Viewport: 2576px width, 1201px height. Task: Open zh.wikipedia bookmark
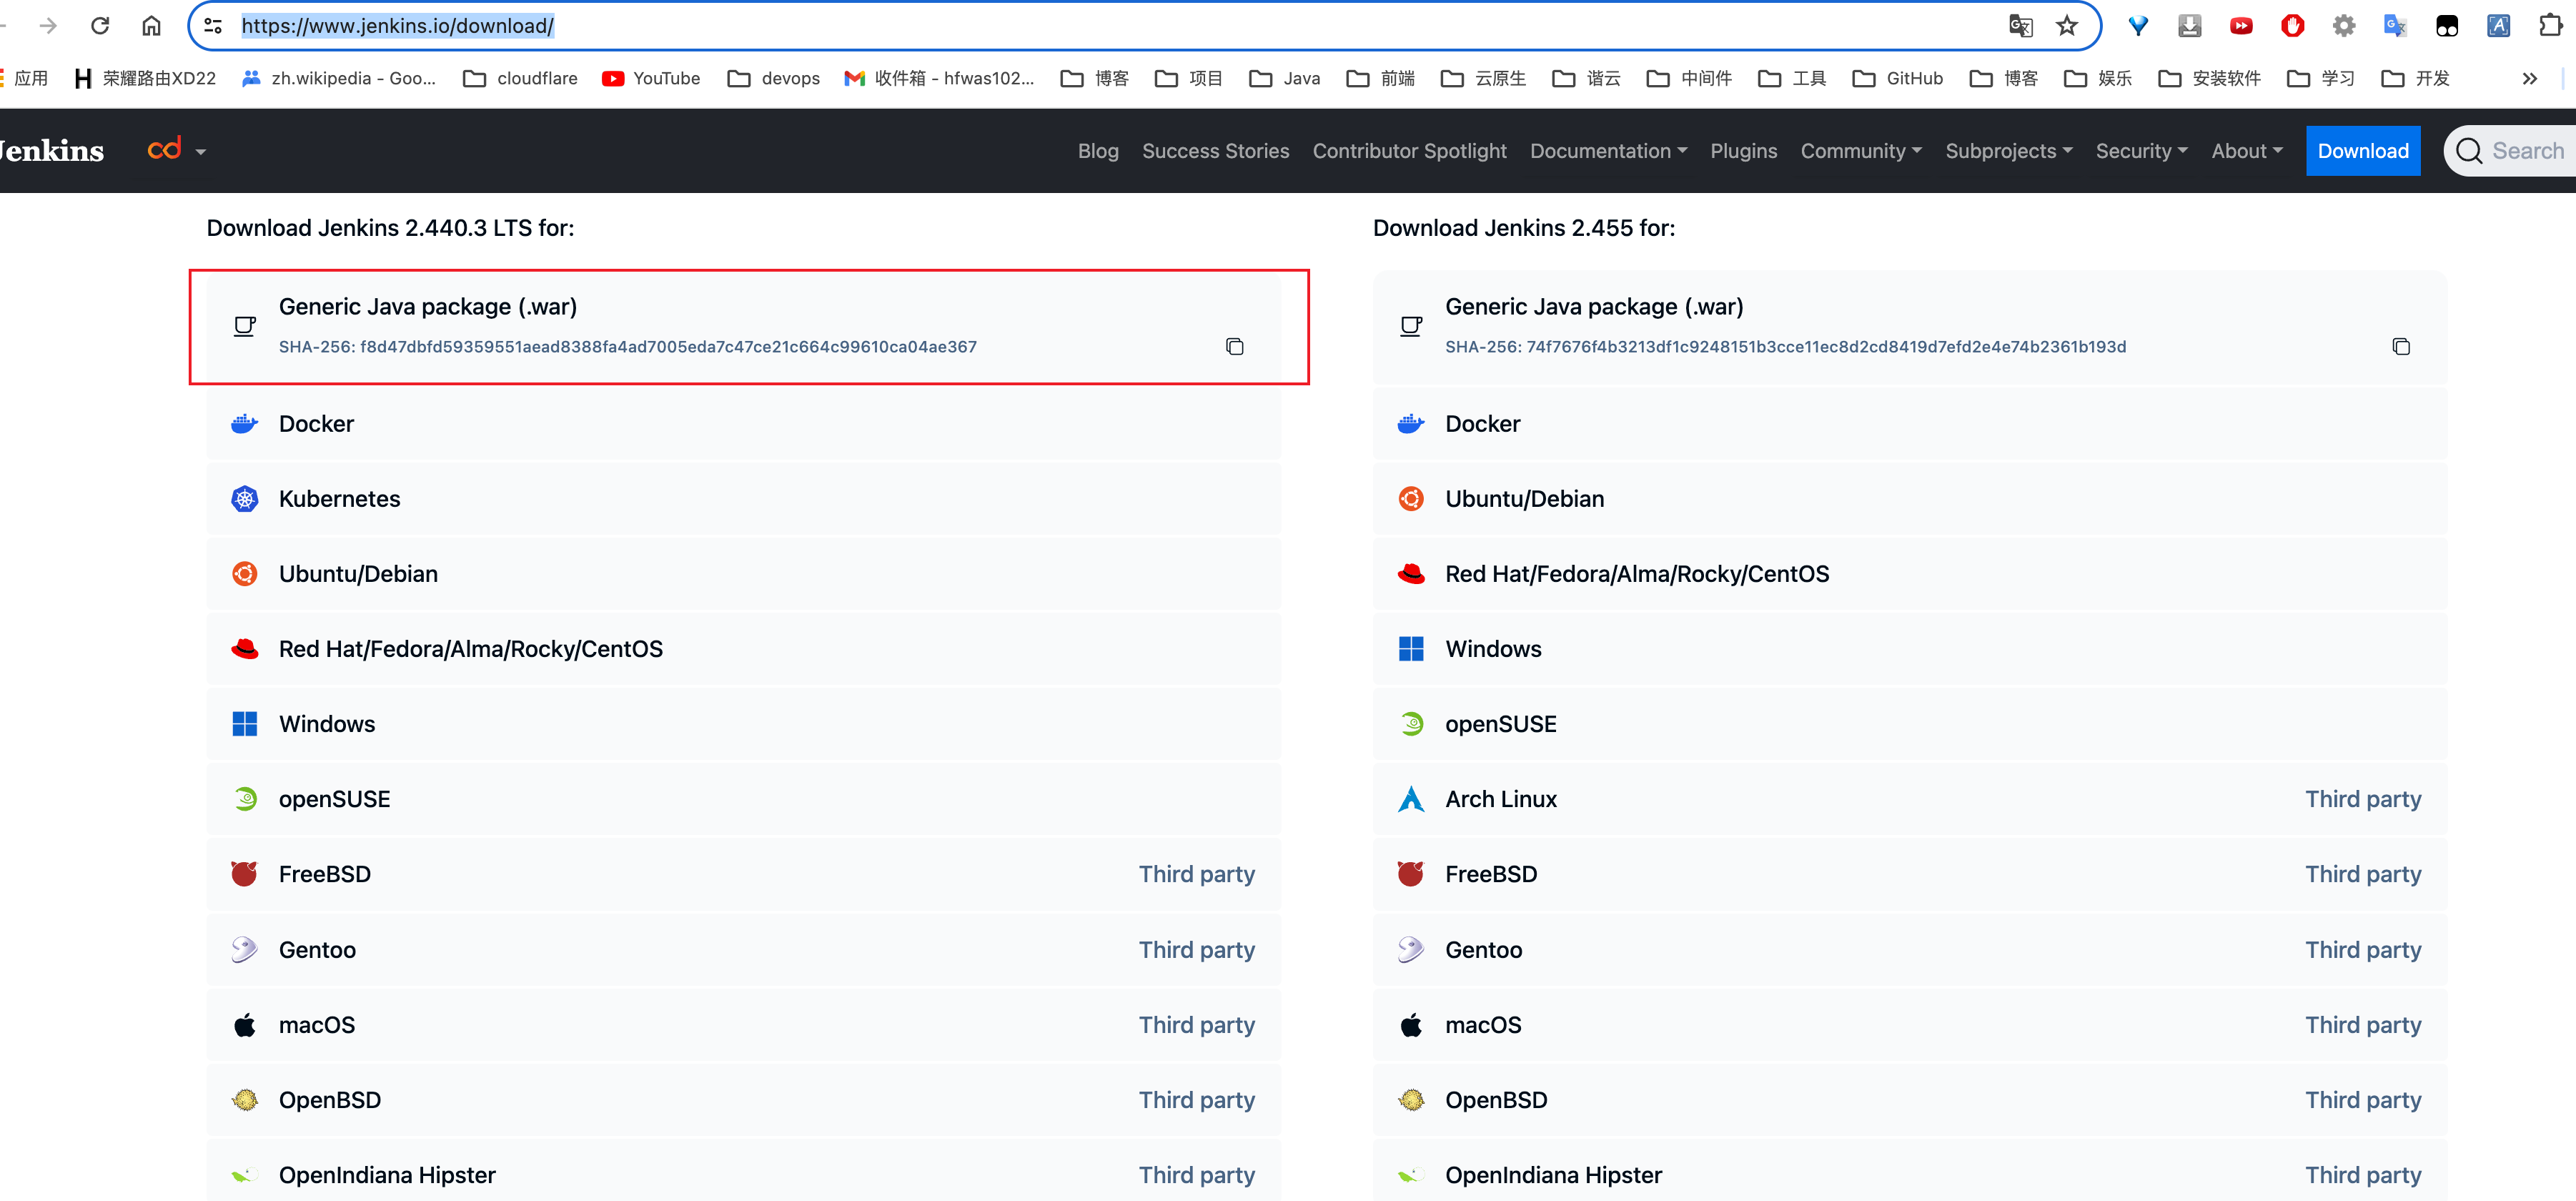(339, 78)
